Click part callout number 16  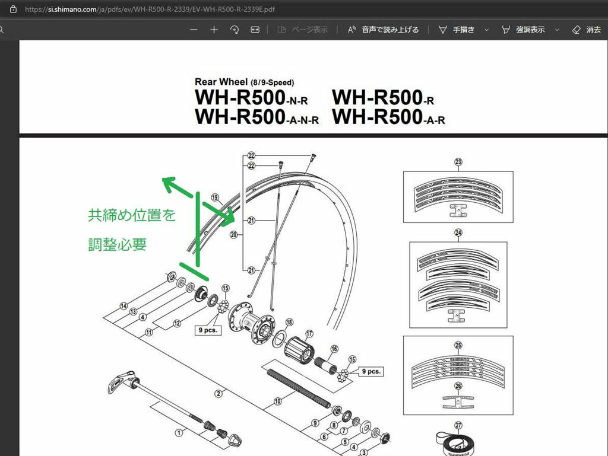pos(334,349)
